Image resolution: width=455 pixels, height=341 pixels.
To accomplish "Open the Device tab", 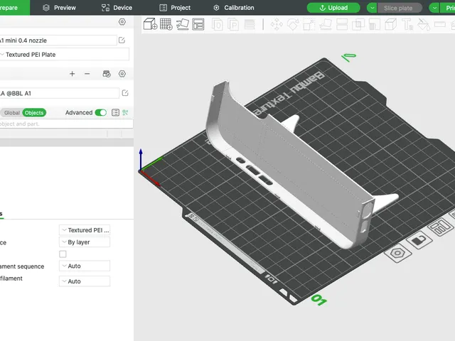I will pyautogui.click(x=117, y=8).
